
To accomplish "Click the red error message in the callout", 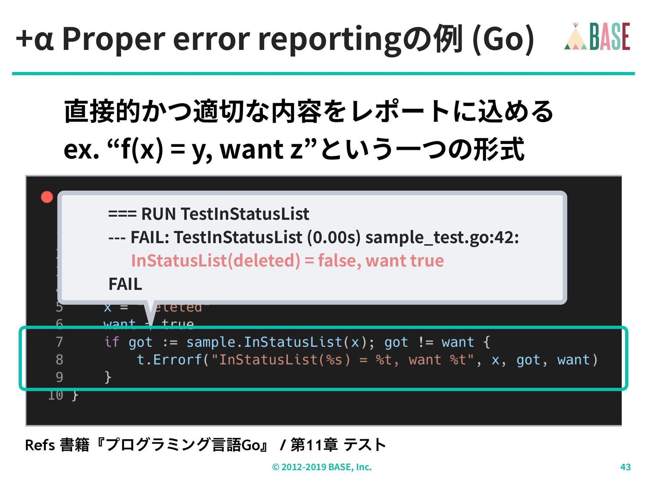I will [x=287, y=260].
